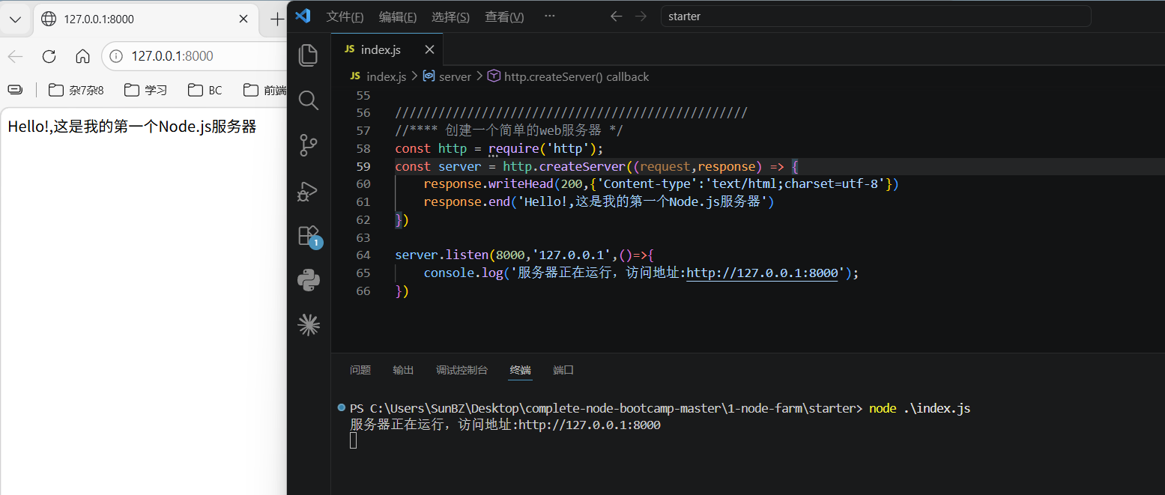The height and width of the screenshot is (495, 1165).
Task: Click the VS Code logo icon
Action: [303, 16]
